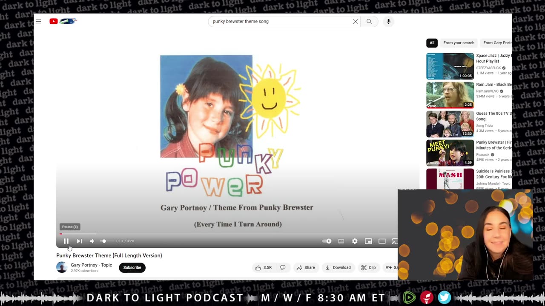Click video title 'Punky Brewster Theme (Full Length Version)'
This screenshot has height=306, width=545.
(x=109, y=255)
